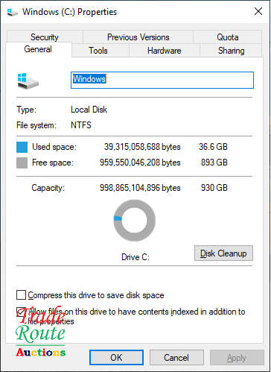Screen dimensions: 271x372
Task: Select the General tab
Action: coord(38,49)
